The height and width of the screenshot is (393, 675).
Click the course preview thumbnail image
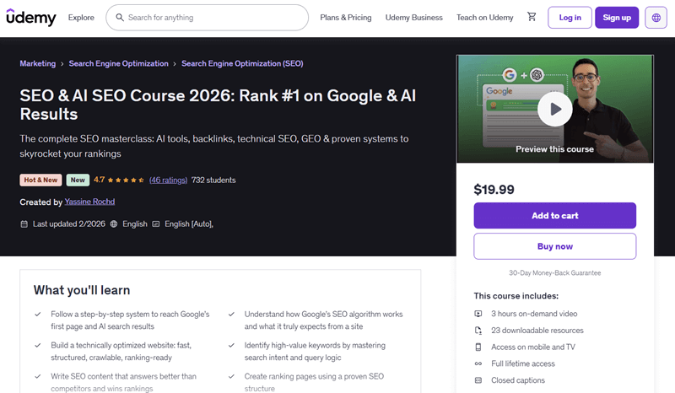(x=555, y=109)
